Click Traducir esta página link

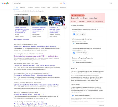(39, 102)
